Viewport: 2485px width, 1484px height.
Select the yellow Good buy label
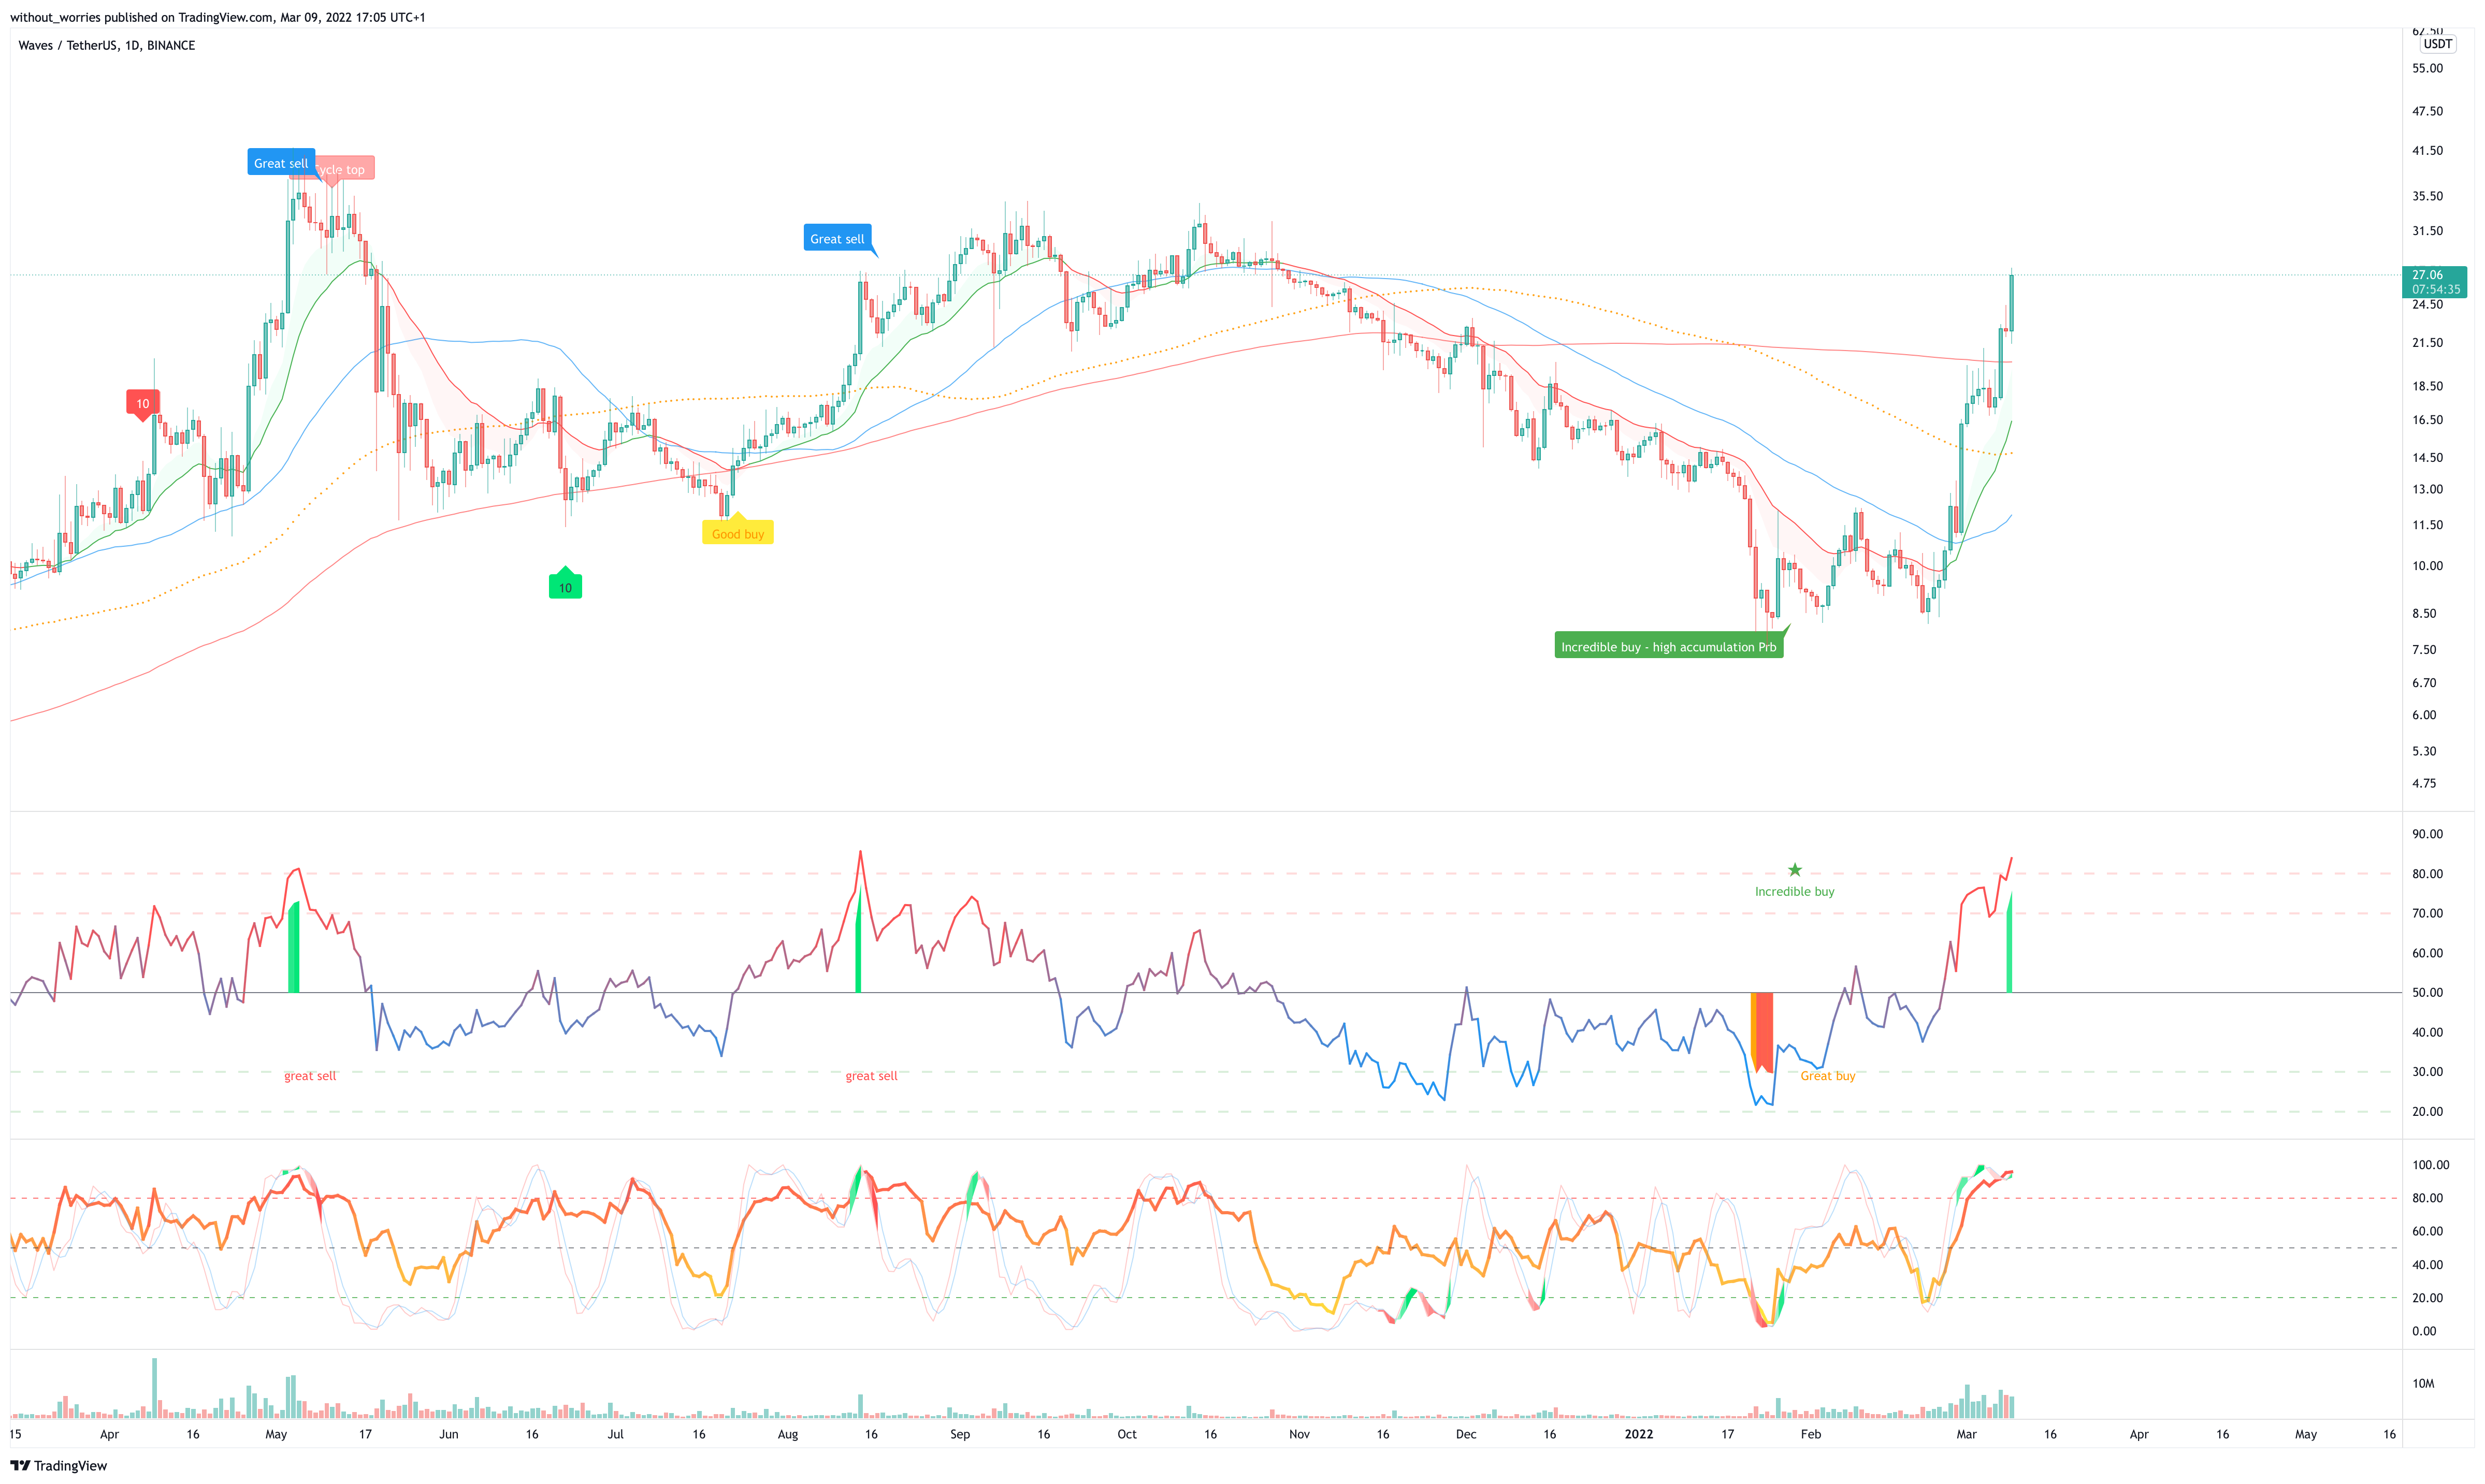(738, 533)
